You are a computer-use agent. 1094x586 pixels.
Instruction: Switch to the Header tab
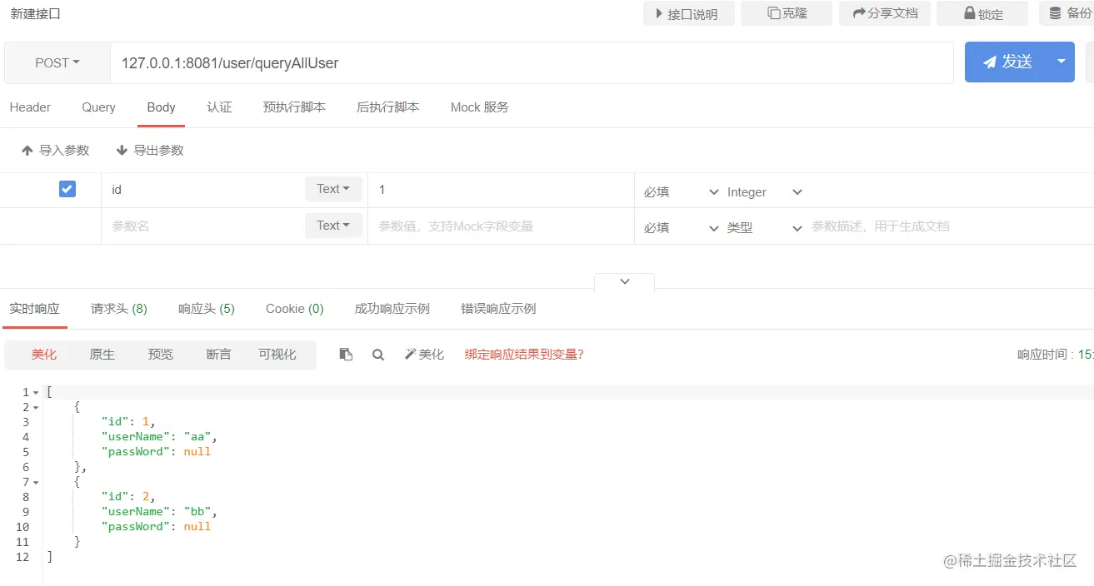[30, 107]
